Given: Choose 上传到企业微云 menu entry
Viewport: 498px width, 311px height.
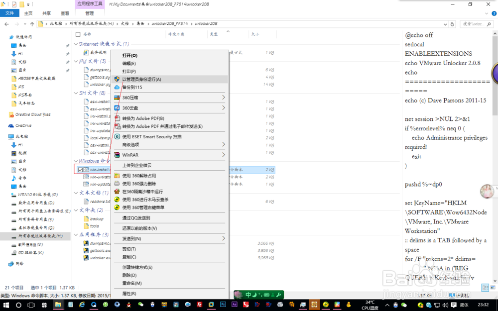Looking at the screenshot, I should coord(137,165).
